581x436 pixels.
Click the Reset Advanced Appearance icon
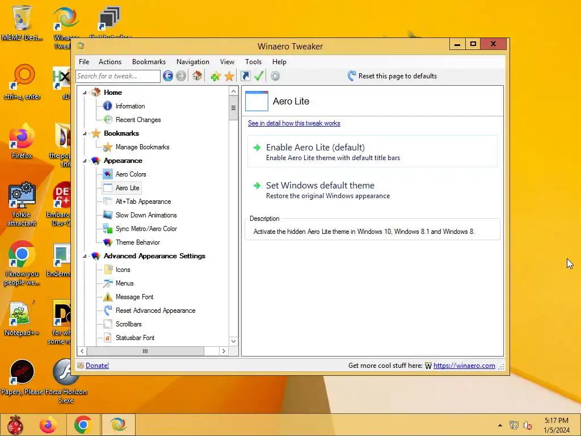tap(108, 311)
